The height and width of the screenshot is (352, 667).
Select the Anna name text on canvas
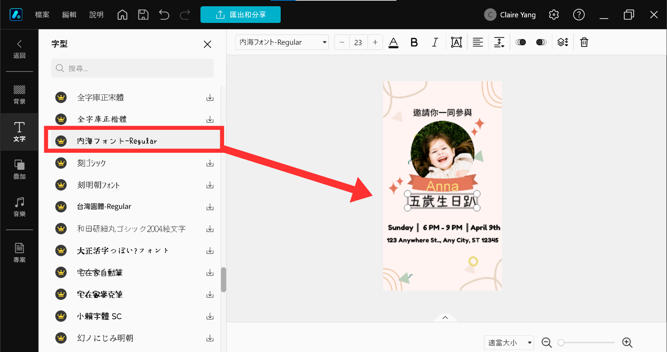pyautogui.click(x=442, y=186)
